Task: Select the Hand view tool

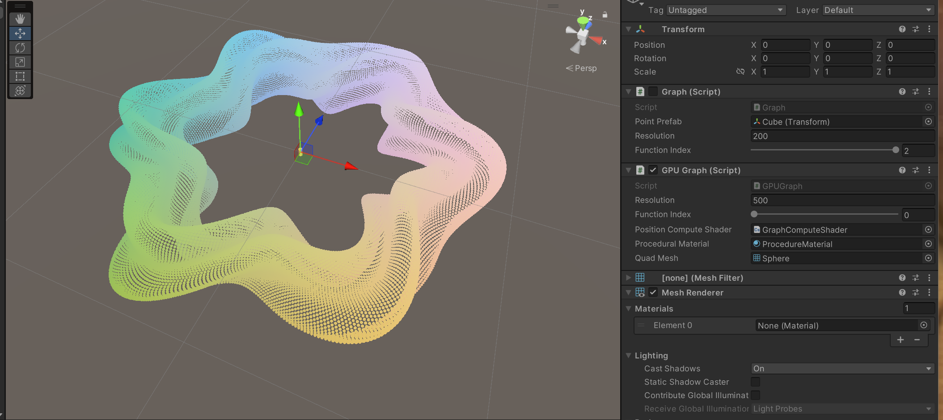Action: (20, 19)
